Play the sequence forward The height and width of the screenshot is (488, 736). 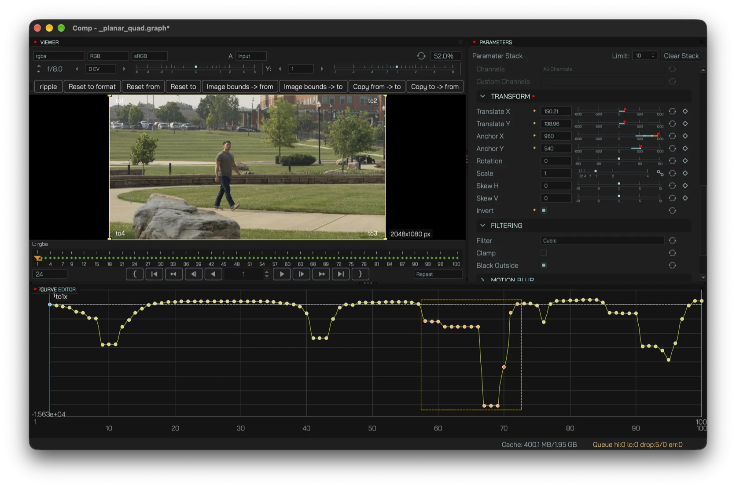(x=282, y=274)
